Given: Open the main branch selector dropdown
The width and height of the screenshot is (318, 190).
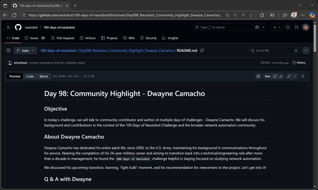Looking at the screenshot, I should point(25,50).
